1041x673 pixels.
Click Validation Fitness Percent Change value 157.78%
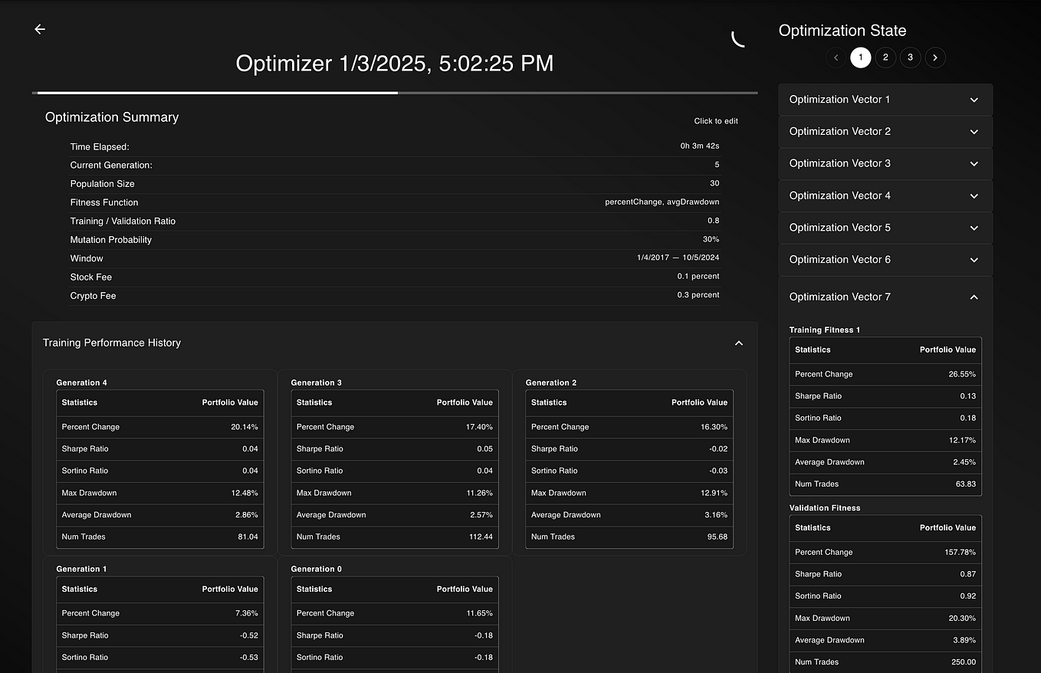click(960, 552)
